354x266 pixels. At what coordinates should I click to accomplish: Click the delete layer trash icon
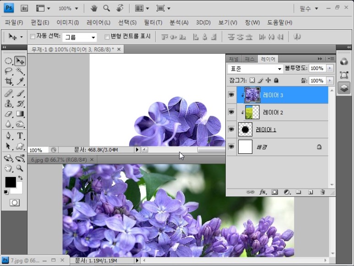(x=322, y=192)
